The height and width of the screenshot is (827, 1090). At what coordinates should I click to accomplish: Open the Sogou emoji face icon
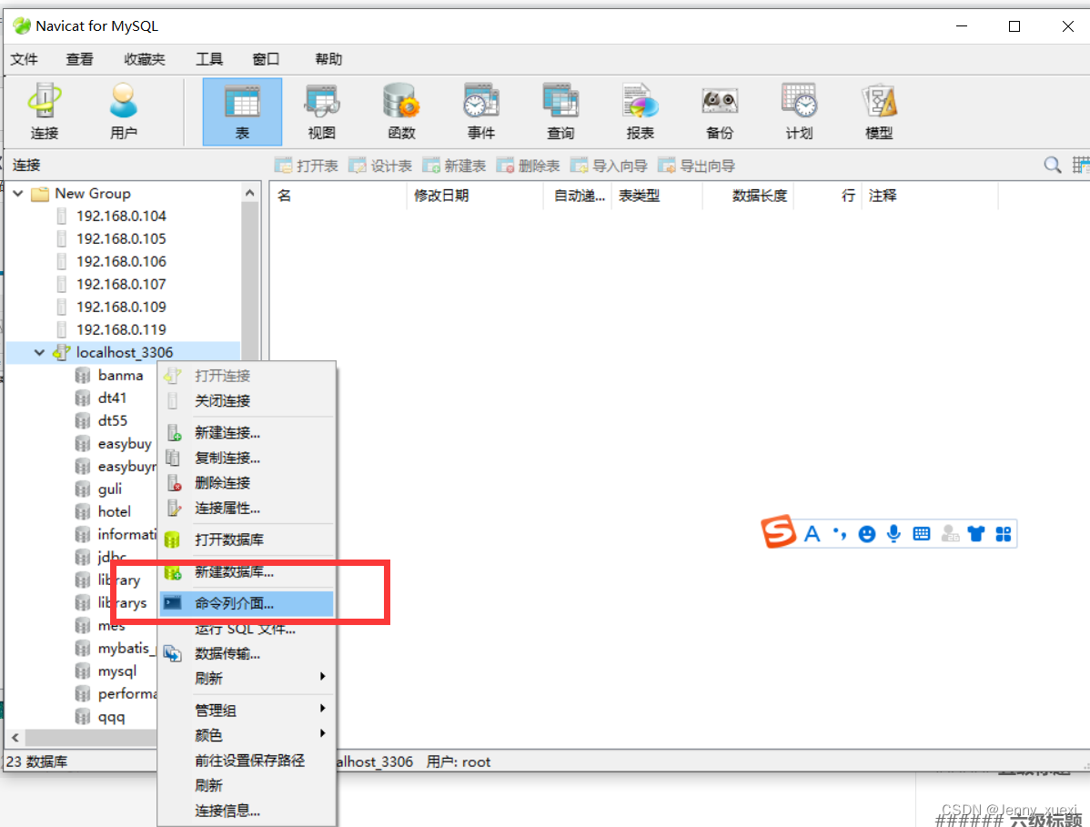[x=867, y=534]
